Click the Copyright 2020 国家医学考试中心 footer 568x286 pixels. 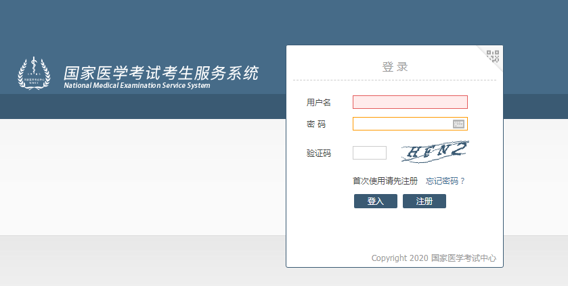[433, 258]
